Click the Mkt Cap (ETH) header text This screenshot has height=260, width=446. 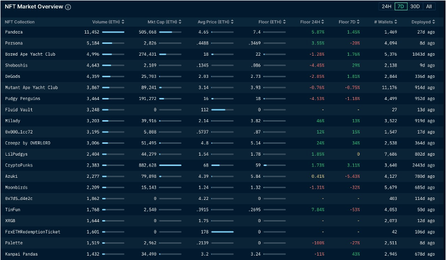(x=162, y=22)
